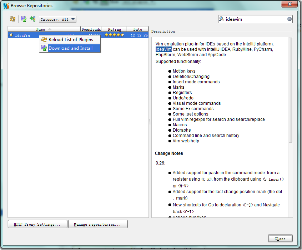Click the Reload List of Plugins toolbar icon
302x250 pixels.
point(12,19)
